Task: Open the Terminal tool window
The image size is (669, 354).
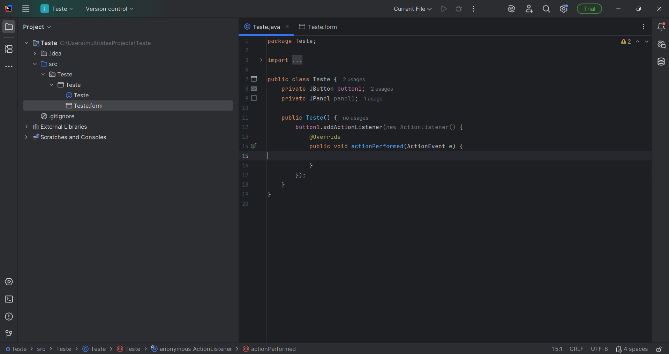Action: click(x=9, y=299)
